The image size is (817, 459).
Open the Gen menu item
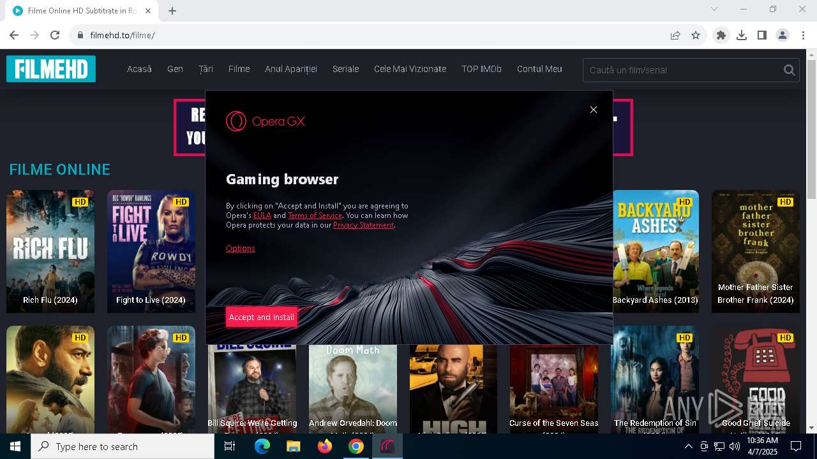(x=175, y=69)
